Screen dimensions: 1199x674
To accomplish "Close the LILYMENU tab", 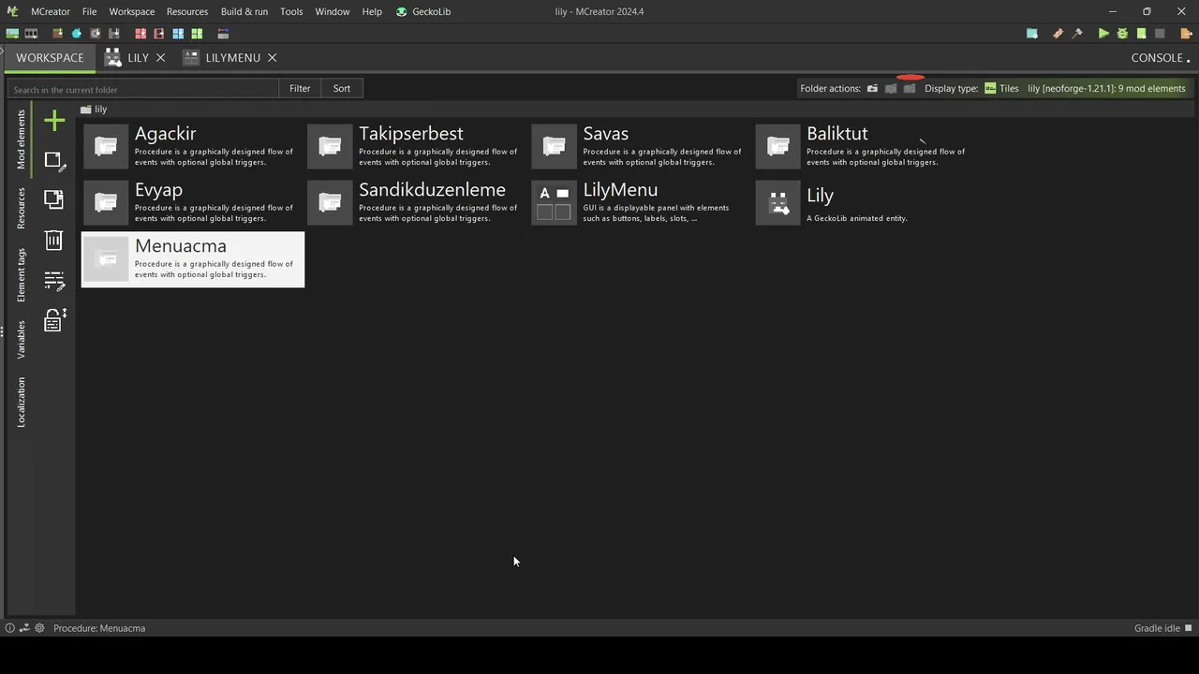I will [x=272, y=58].
